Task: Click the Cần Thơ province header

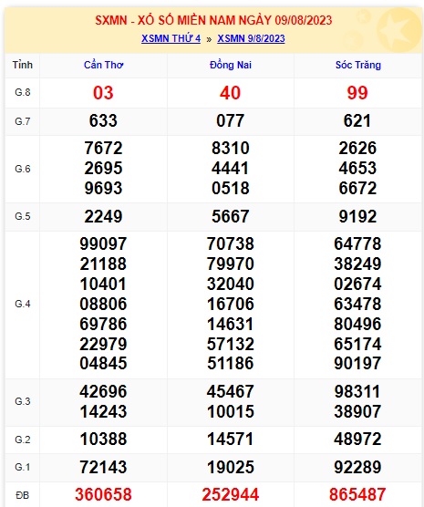Action: click(x=104, y=65)
